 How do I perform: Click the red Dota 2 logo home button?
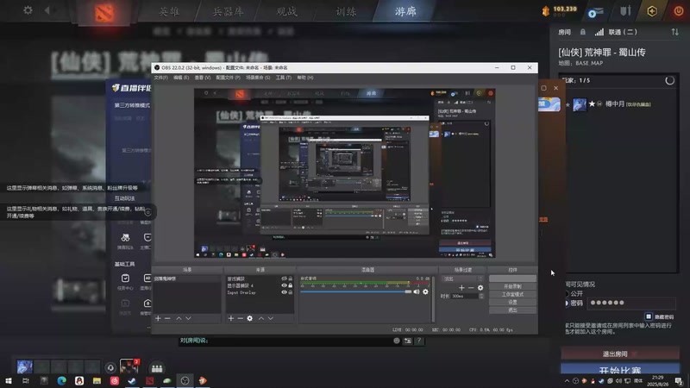click(104, 12)
